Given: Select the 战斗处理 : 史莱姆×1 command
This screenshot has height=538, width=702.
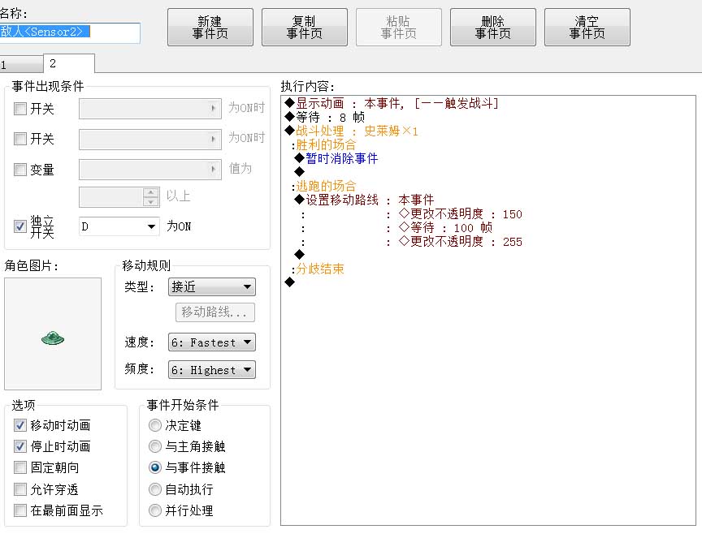Looking at the screenshot, I should pyautogui.click(x=352, y=131).
